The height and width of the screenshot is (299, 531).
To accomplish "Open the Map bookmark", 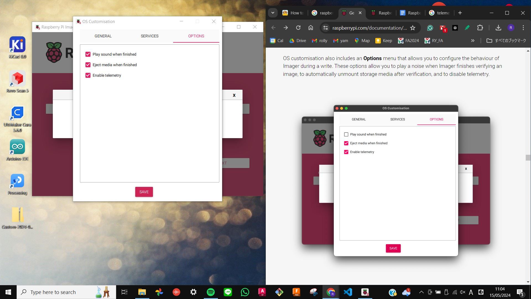I will coord(362,40).
